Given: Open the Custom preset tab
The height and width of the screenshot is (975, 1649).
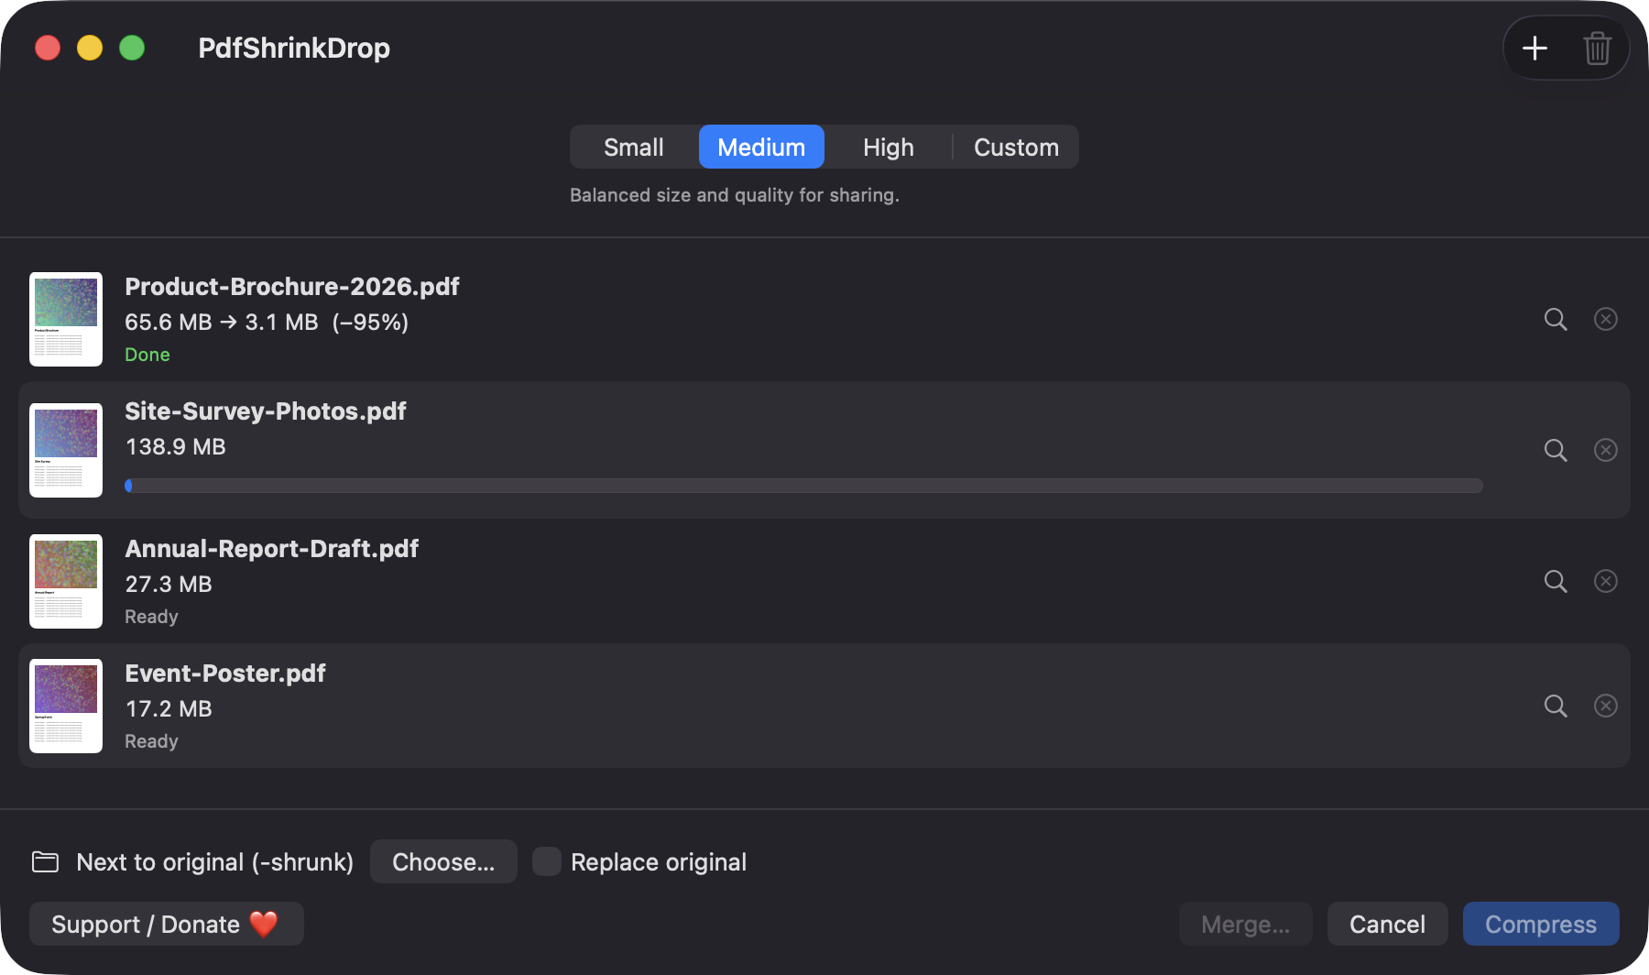Looking at the screenshot, I should point(1016,147).
